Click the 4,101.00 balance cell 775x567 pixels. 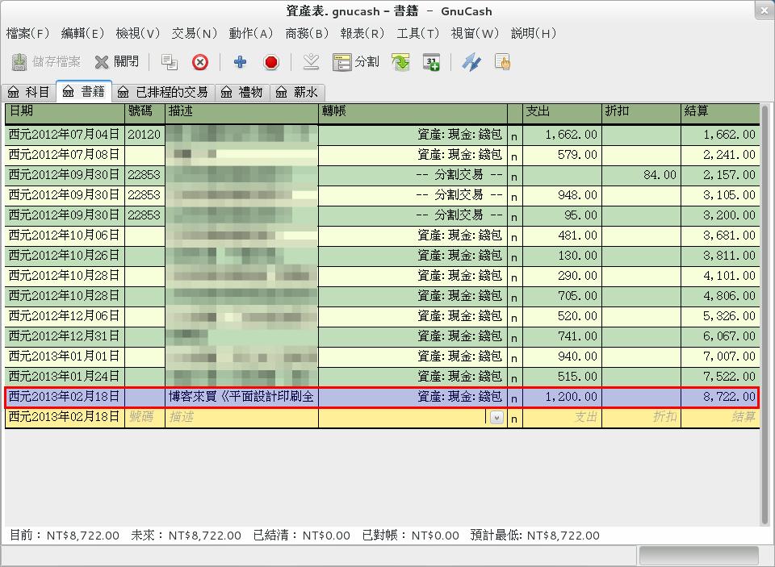(720, 276)
